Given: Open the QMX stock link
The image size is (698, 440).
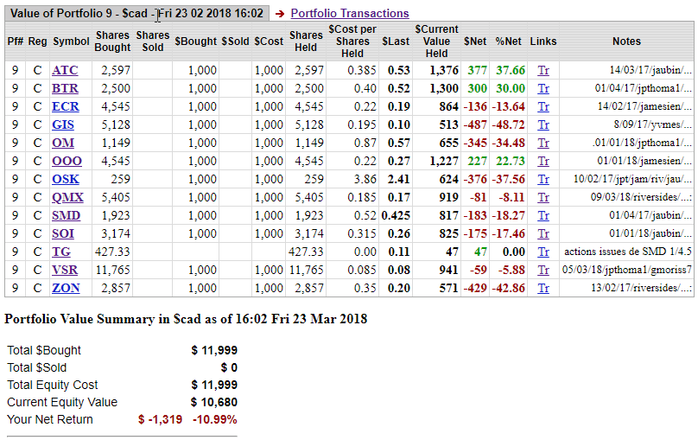Looking at the screenshot, I should pos(67,197).
